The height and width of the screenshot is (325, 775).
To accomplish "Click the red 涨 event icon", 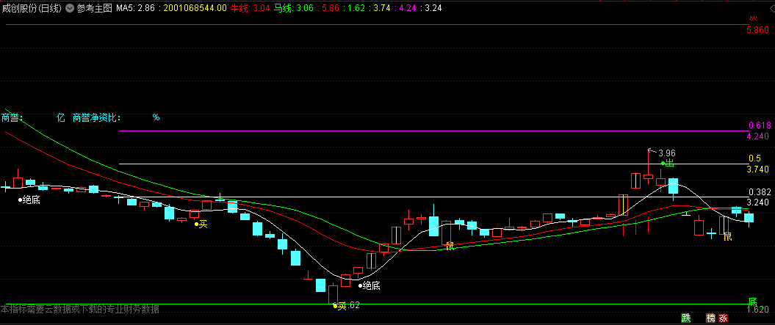I will (723, 318).
